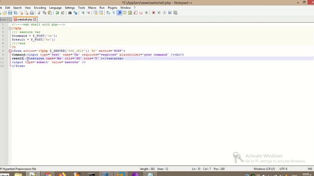Click the '////end' comment line
Image resolution: width=314 pixels, height=176 pixels.
19,44
